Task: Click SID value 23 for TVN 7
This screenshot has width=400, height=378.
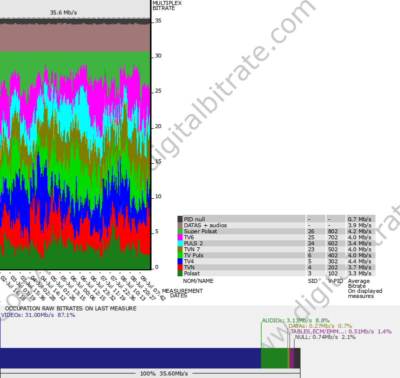Action: point(311,249)
